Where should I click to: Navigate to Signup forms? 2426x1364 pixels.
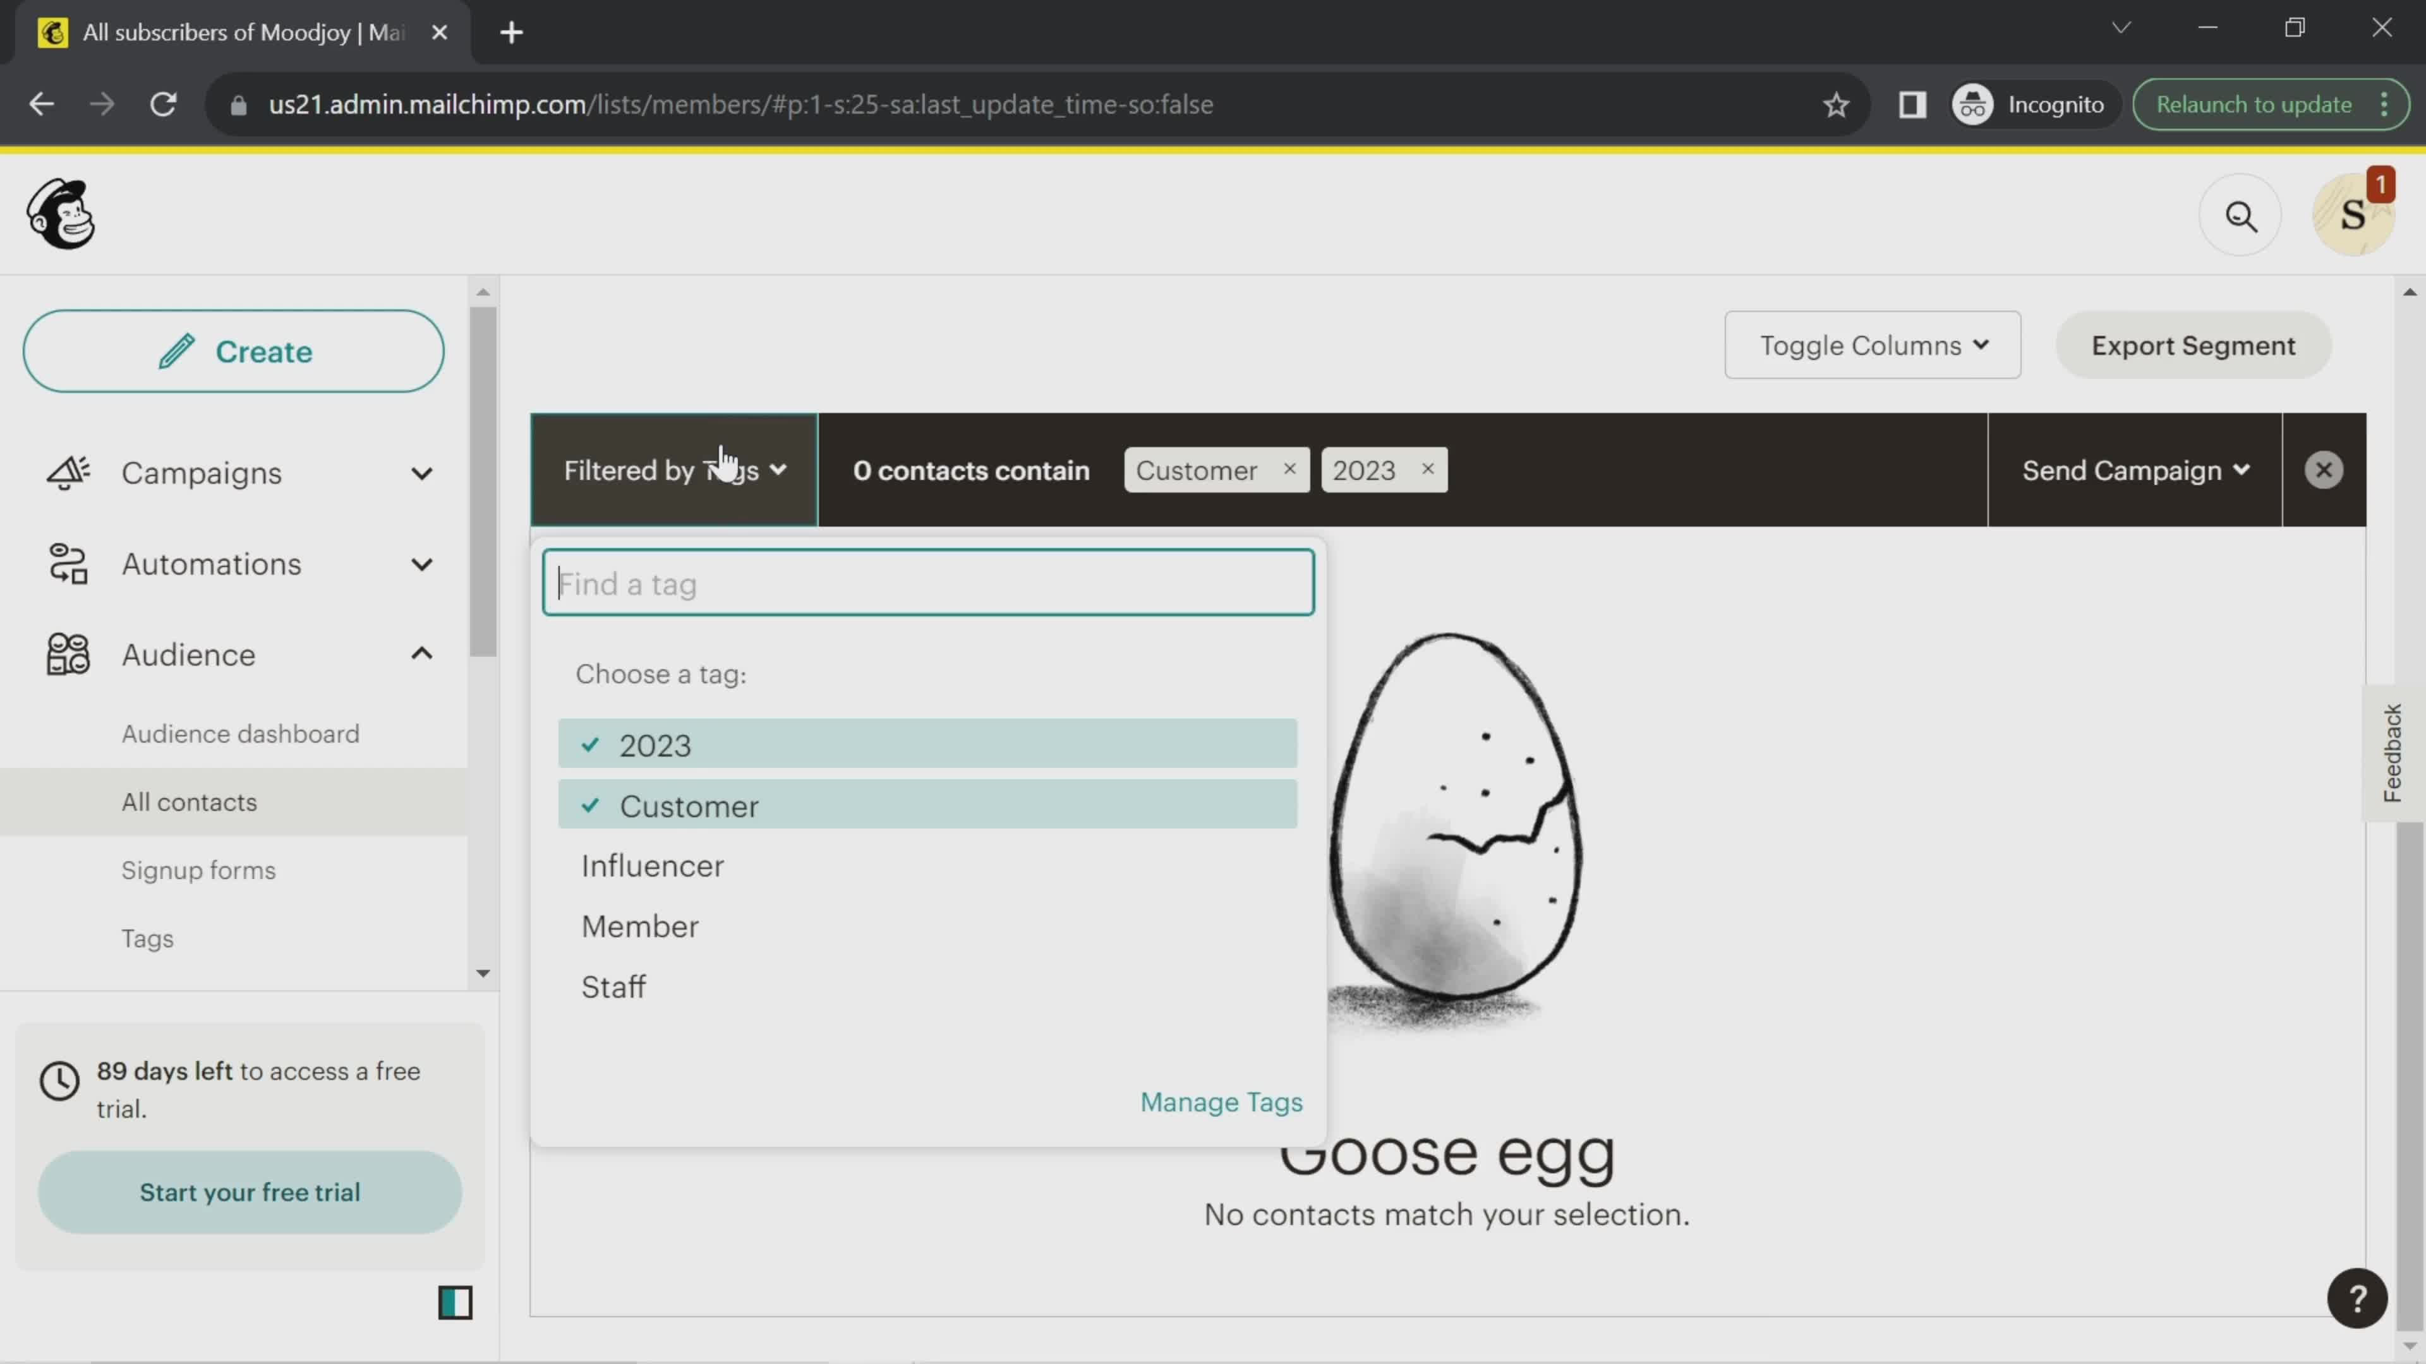coord(200,870)
